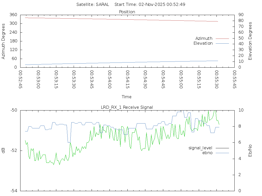Click the Elevation Degrees y-axis label
The width and height of the screenshot is (262, 196).
pyautogui.click(x=250, y=41)
